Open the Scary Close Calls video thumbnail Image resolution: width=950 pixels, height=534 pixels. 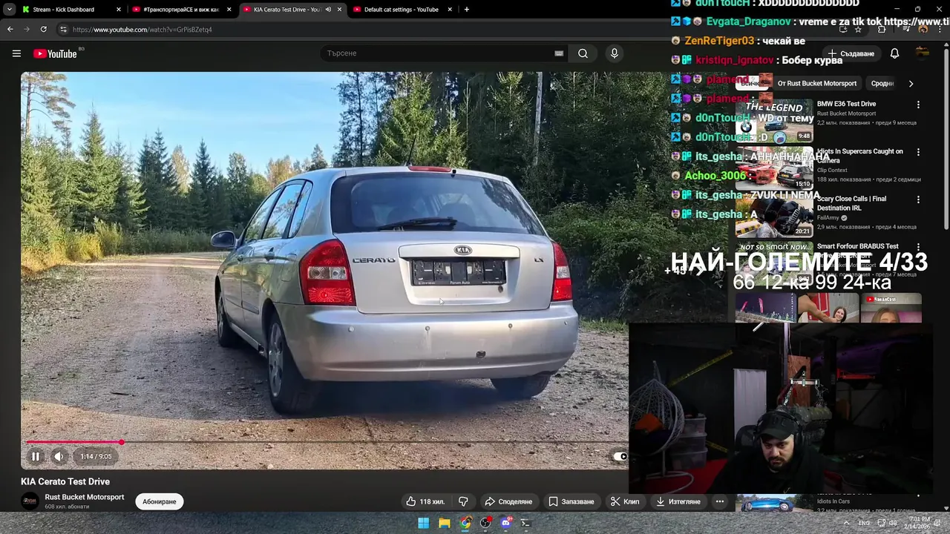pyautogui.click(x=774, y=216)
